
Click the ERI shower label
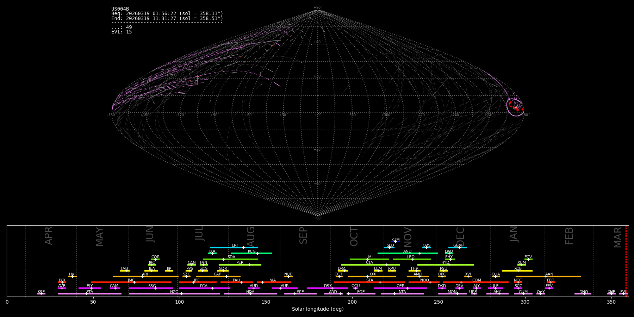(235, 245)
